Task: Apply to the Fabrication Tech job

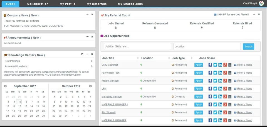Action: [x=199, y=73]
